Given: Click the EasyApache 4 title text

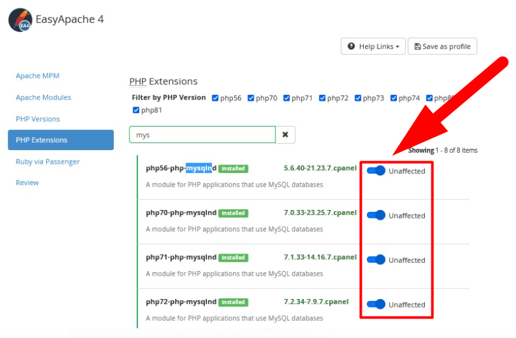Looking at the screenshot, I should point(70,19).
